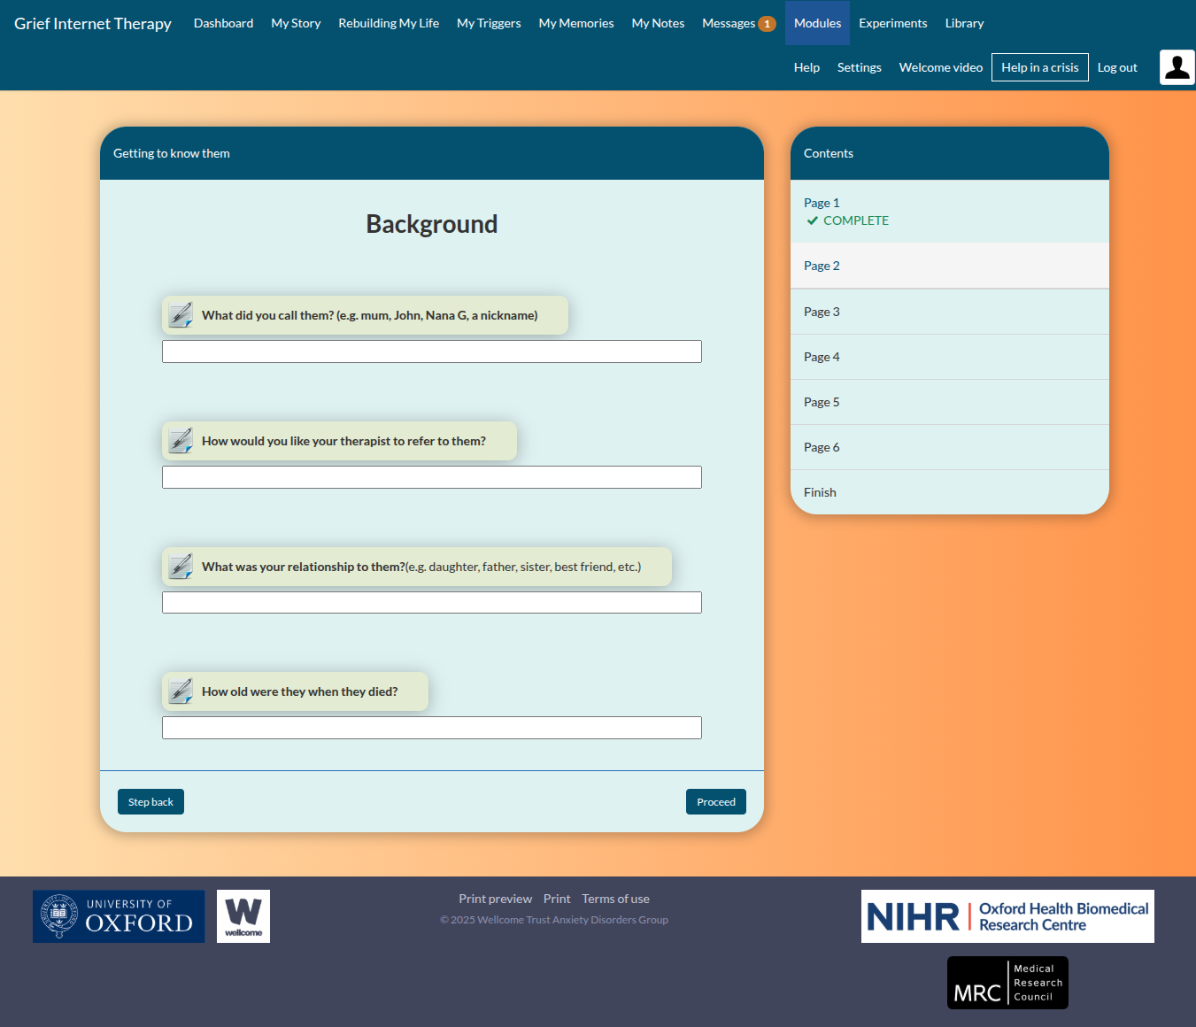This screenshot has width=1196, height=1027.
Task: Click the Medical Research Council logo
Action: 1007,983
